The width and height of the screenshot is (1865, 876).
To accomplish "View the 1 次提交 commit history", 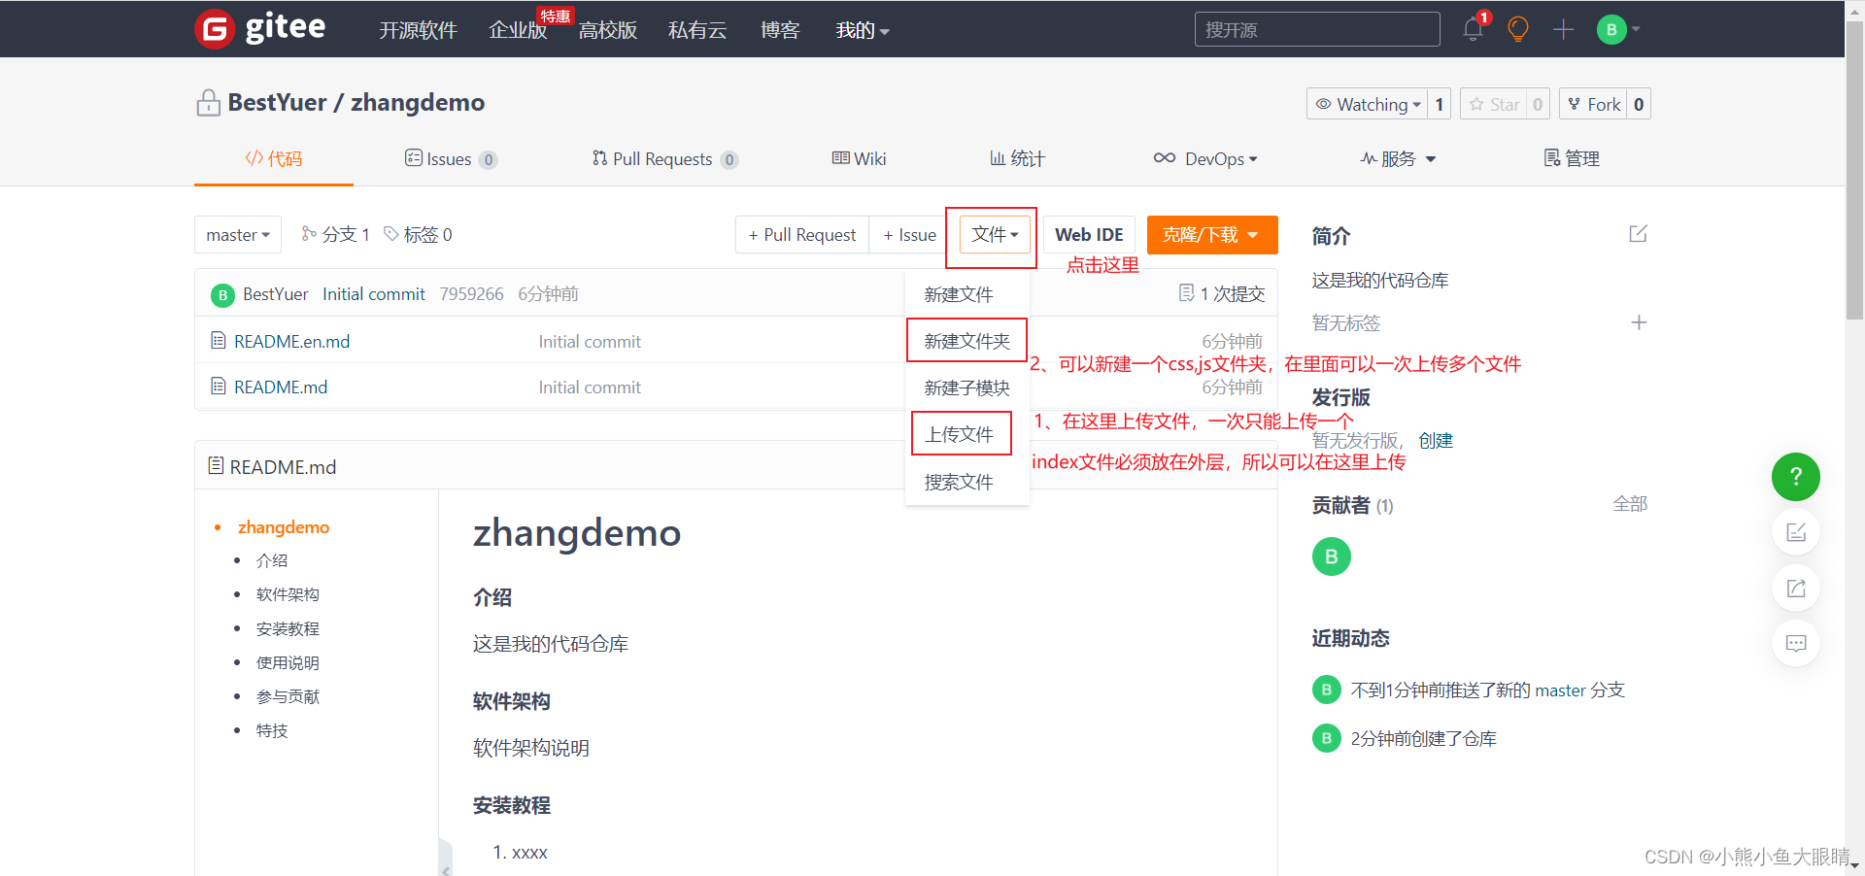I will [1222, 293].
